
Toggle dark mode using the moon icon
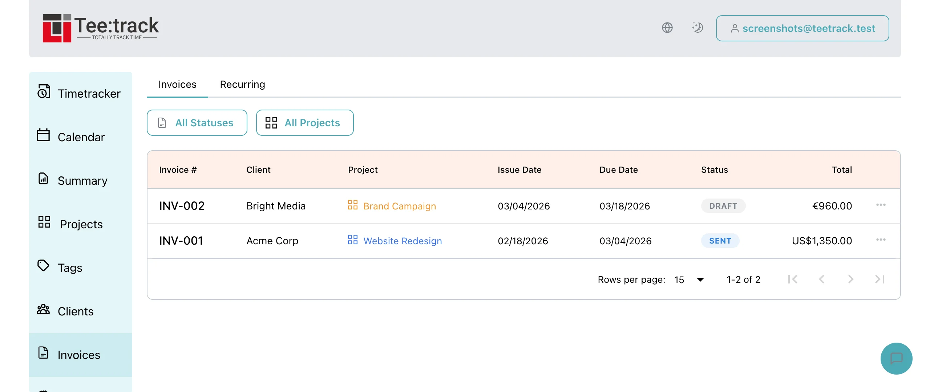[x=697, y=28]
